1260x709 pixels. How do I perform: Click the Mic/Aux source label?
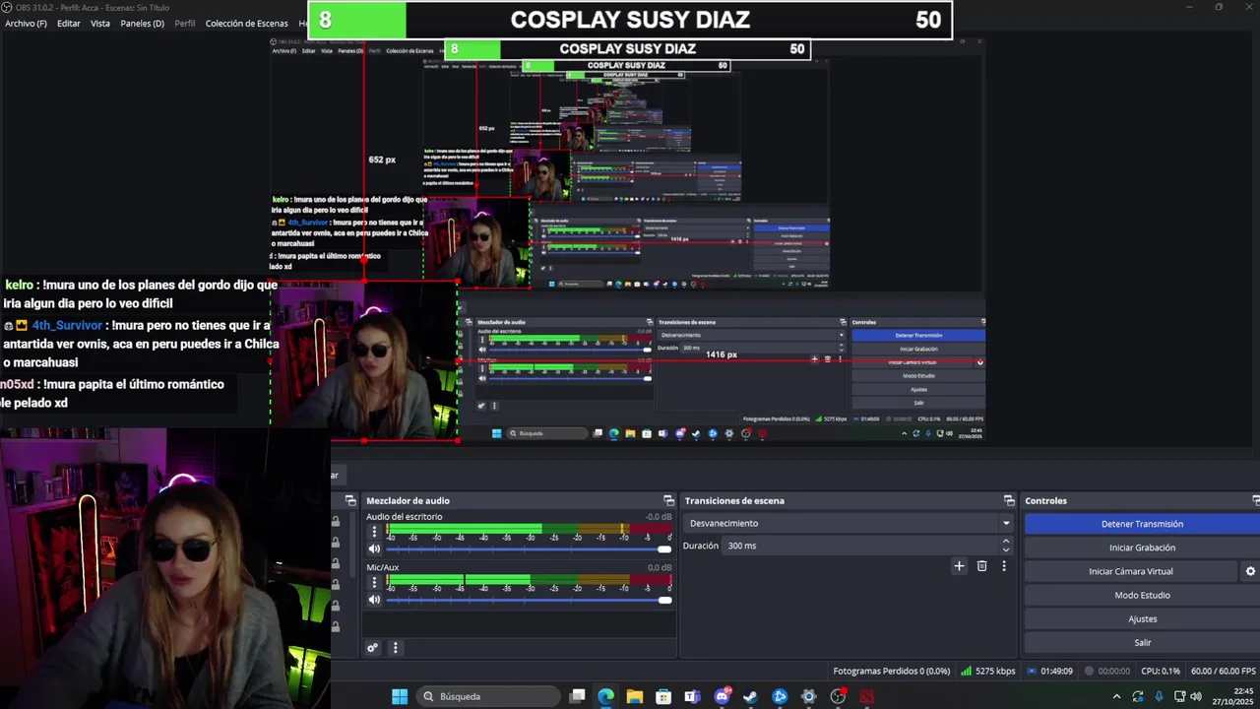[383, 568]
